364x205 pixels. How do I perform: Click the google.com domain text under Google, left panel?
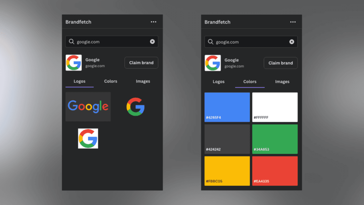[95, 66]
